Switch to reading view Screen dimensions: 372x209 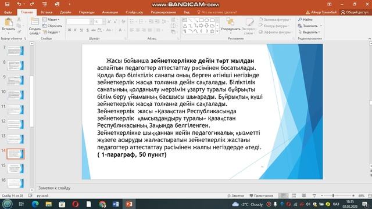304,196
